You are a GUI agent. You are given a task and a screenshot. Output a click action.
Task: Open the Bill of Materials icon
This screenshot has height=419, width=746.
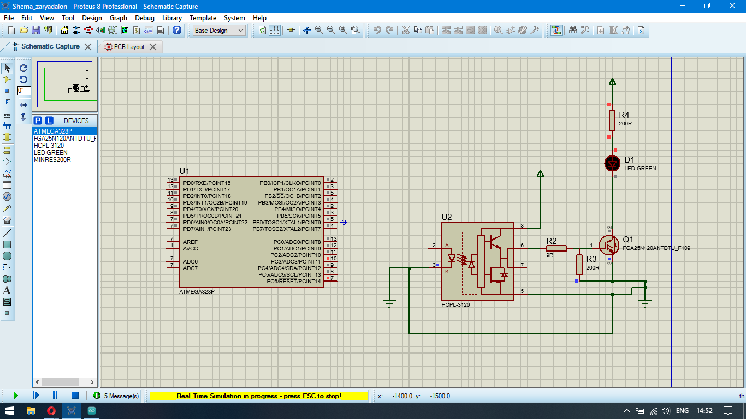point(137,30)
